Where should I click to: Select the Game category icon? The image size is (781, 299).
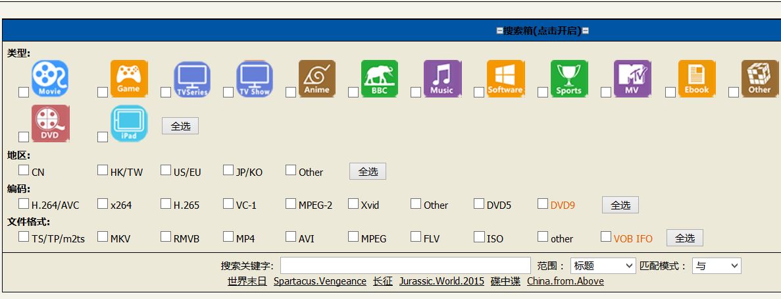[x=129, y=78]
